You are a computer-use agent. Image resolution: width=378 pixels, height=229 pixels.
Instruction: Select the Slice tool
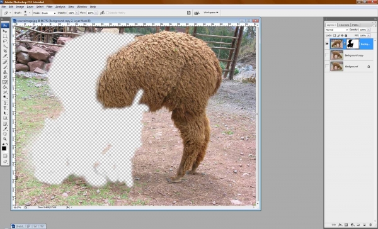click(5, 56)
